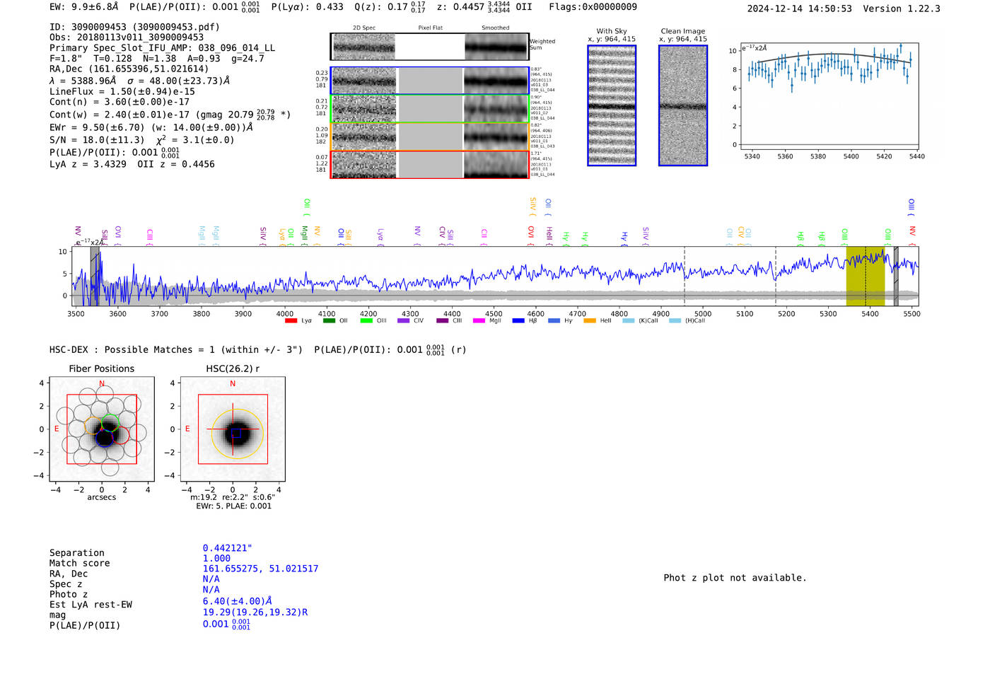Click the dashed vertical line near 4960Å
Image resolution: width=990 pixels, height=674 pixels.
(x=685, y=276)
